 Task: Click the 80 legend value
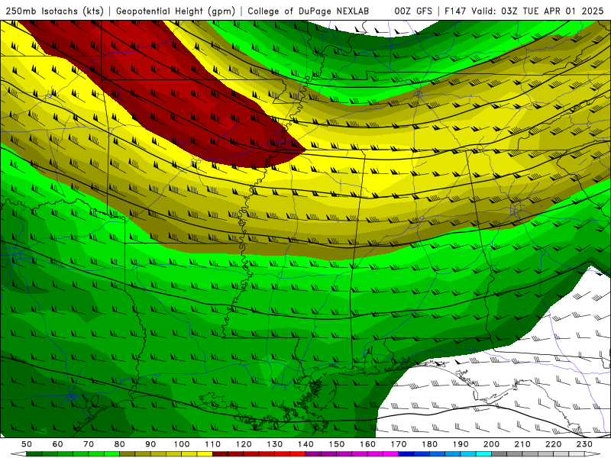[120, 444]
